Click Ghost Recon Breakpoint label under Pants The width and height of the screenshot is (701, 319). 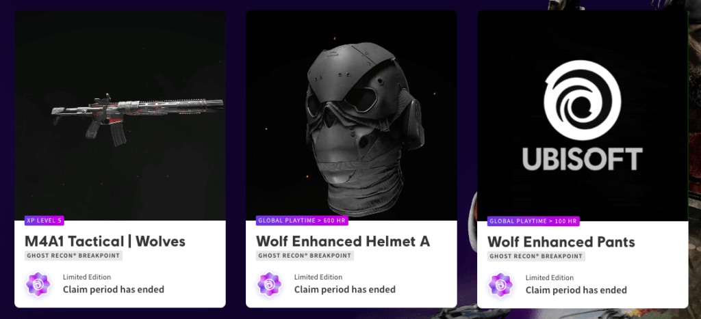point(537,256)
